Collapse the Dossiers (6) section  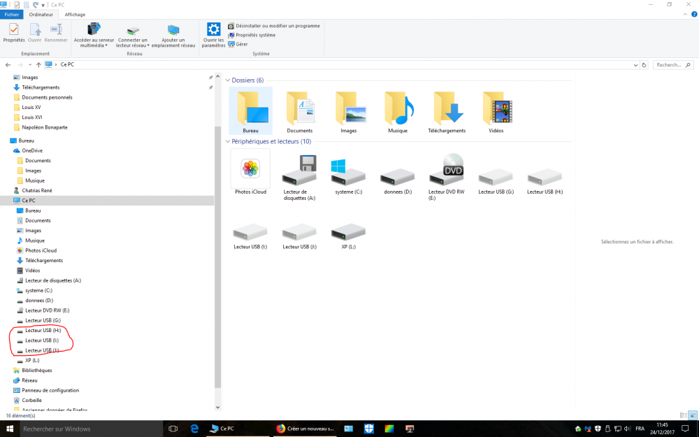228,80
